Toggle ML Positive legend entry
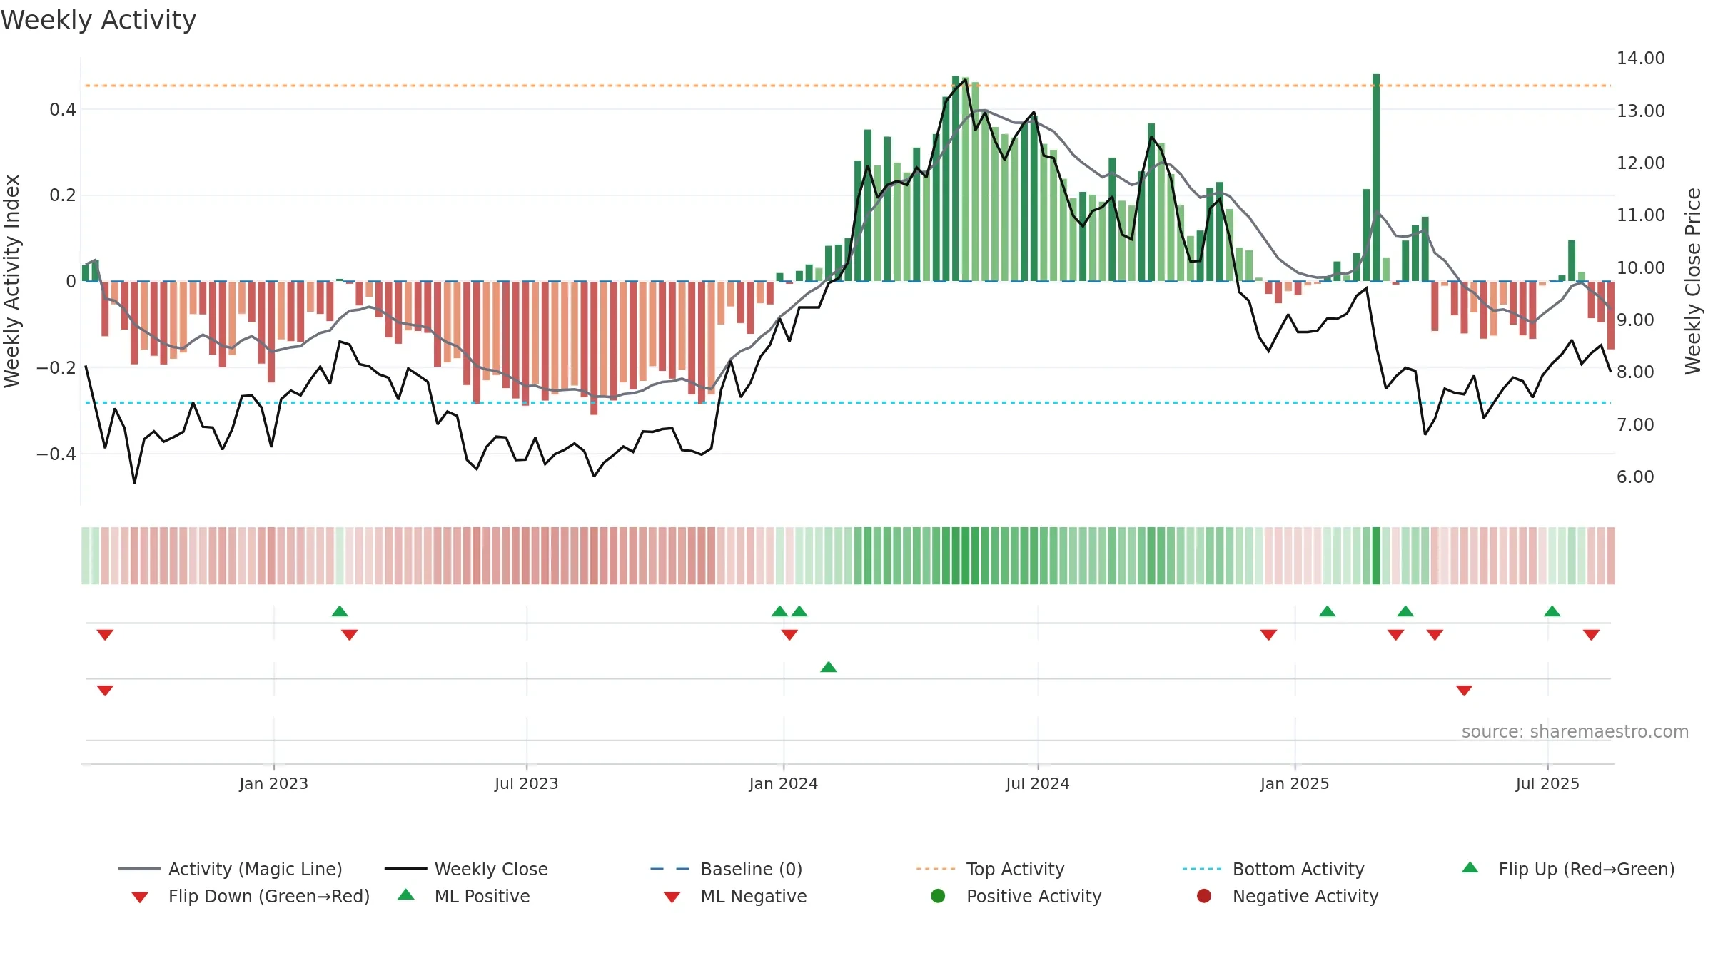Viewport: 1713px width, 963px height. (464, 896)
